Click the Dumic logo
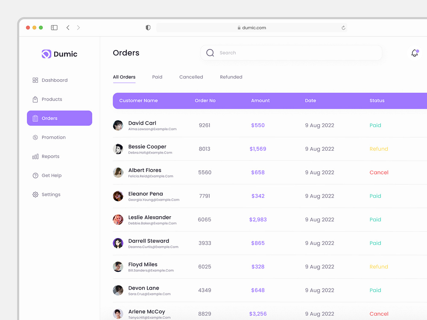Screen dimensions: 427x320 click(x=59, y=54)
